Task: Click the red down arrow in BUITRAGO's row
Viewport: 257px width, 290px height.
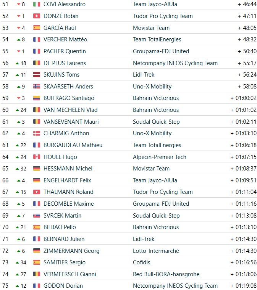Action: (x=19, y=98)
